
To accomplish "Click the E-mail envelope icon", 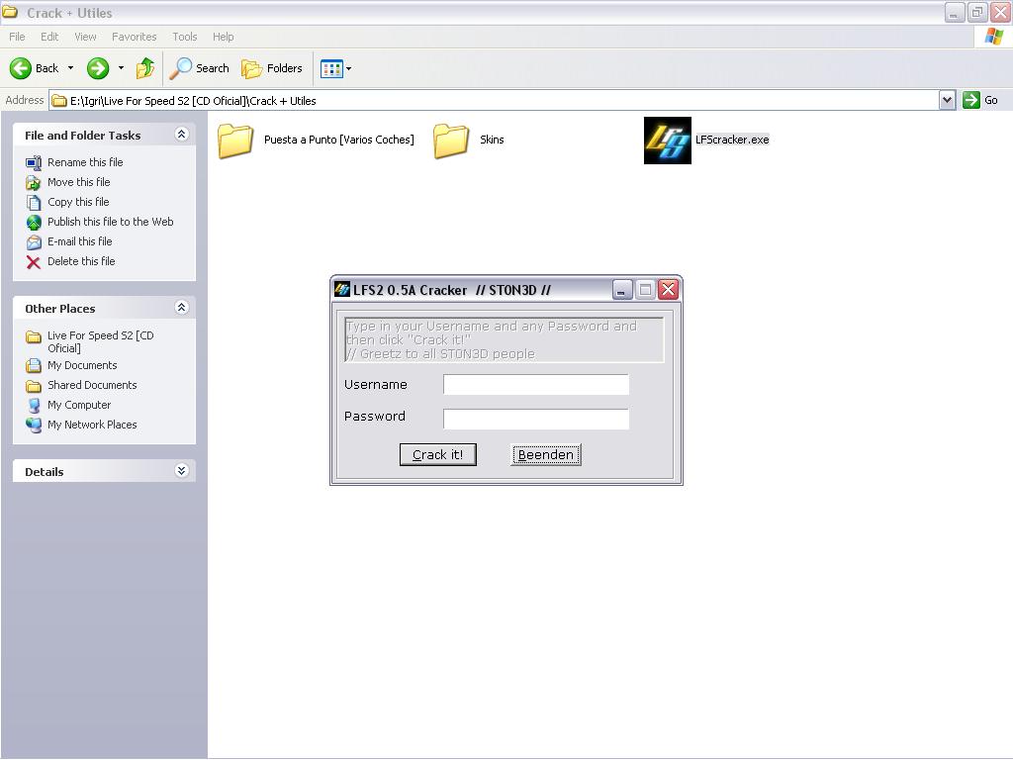I will pyautogui.click(x=34, y=242).
